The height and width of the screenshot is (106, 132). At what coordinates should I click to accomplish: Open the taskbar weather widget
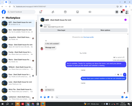coord(91,104)
